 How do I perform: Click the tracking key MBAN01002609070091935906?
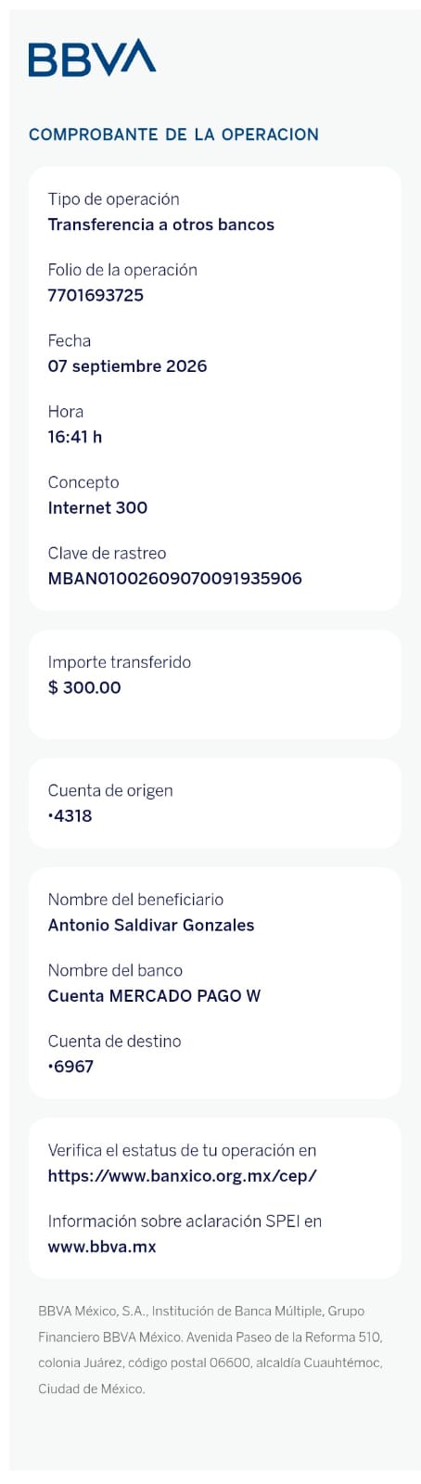(x=174, y=578)
